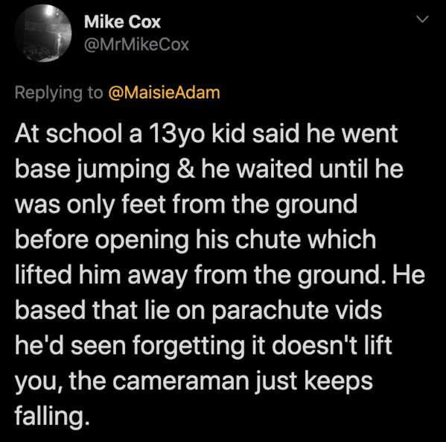Click the word 'waited' in the tweet
The image size is (446, 442).
pyautogui.click(x=275, y=169)
